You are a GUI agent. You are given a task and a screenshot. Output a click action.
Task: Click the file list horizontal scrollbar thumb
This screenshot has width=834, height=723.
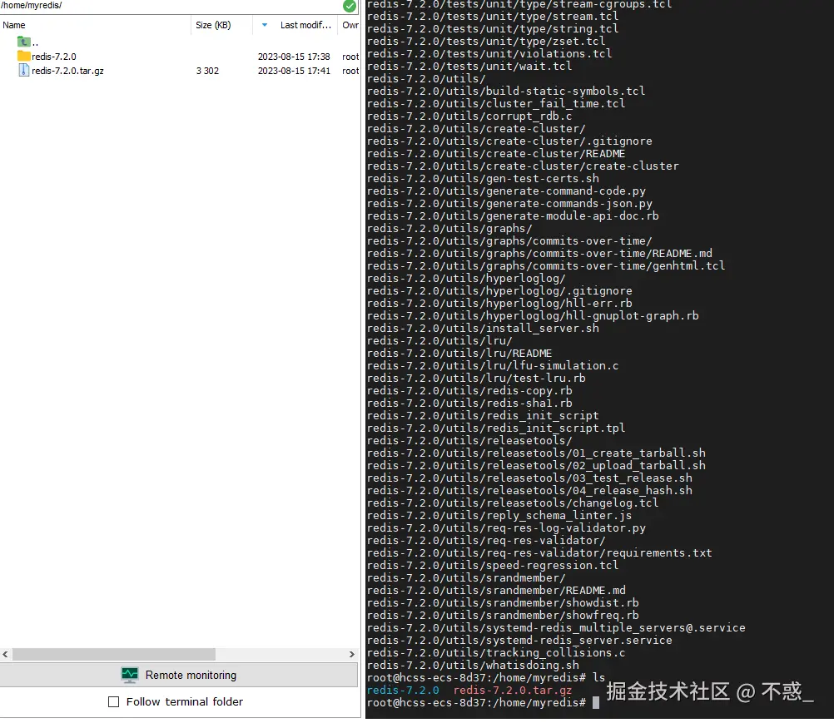[x=114, y=655]
